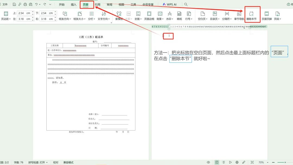The width and height of the screenshot is (293, 165).
Task: Open the Page Border (页面边框) tool
Action: tap(149, 15)
